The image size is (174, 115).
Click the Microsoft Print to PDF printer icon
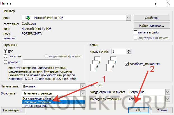coord(28,18)
